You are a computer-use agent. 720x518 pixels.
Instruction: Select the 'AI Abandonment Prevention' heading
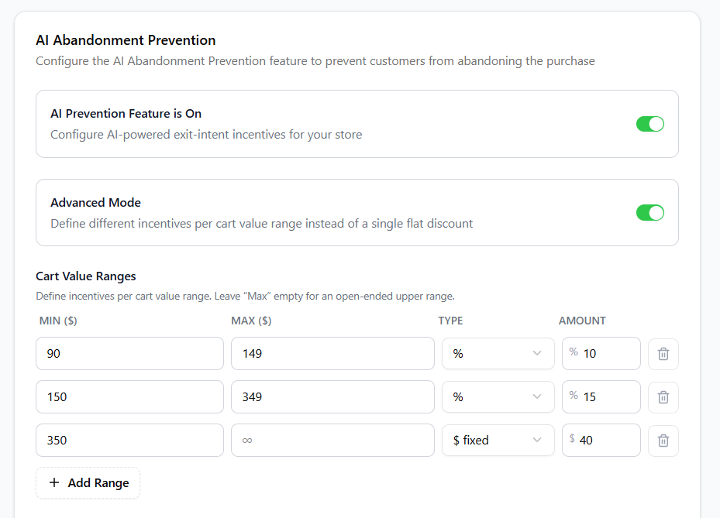click(126, 40)
